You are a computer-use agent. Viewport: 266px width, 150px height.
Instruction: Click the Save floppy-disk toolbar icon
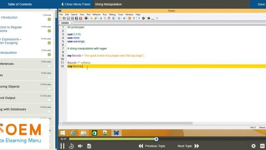pyautogui.click(x=68, y=18)
